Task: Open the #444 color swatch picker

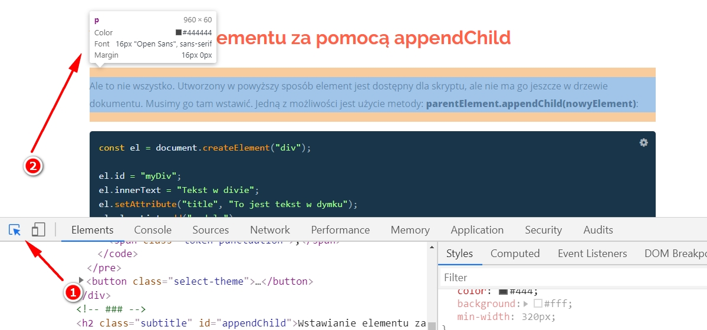Action: click(x=503, y=291)
